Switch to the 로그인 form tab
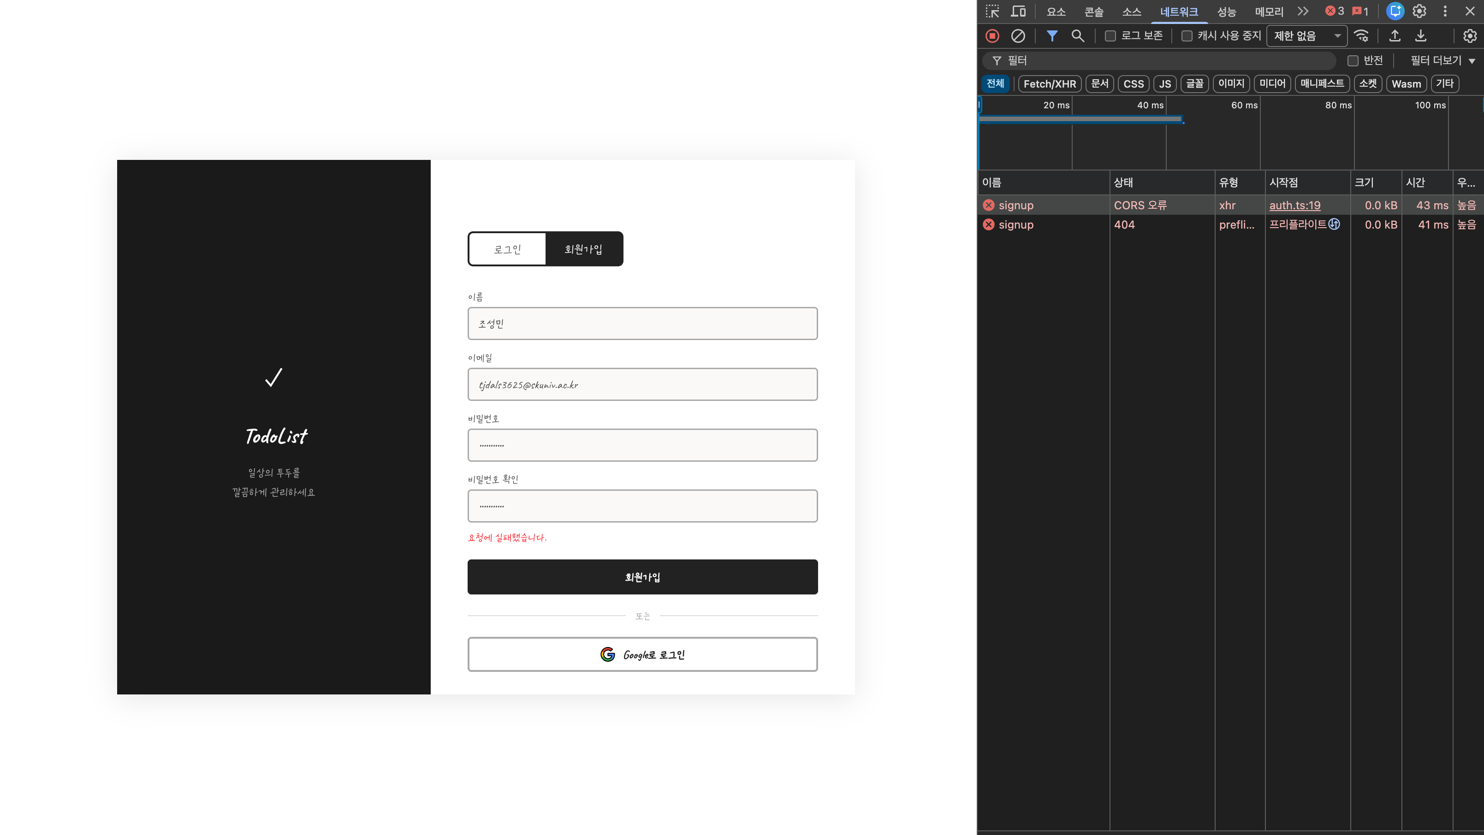Screen dimensions: 1484x835 [x=507, y=249]
